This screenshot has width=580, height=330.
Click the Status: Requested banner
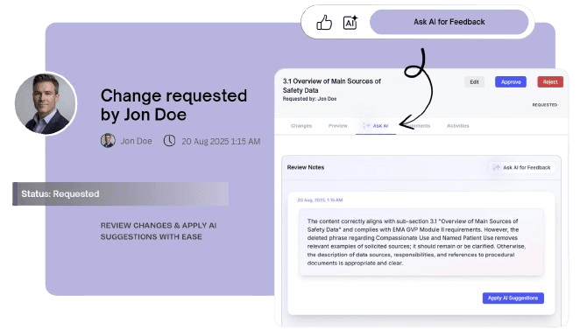121,193
